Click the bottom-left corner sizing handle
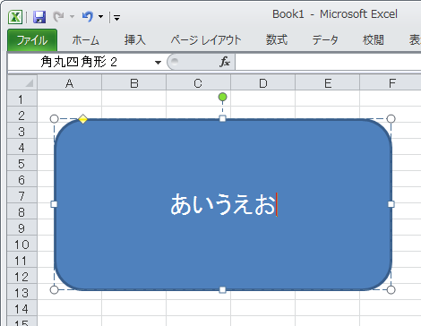The width and height of the screenshot is (421, 326). [54, 289]
